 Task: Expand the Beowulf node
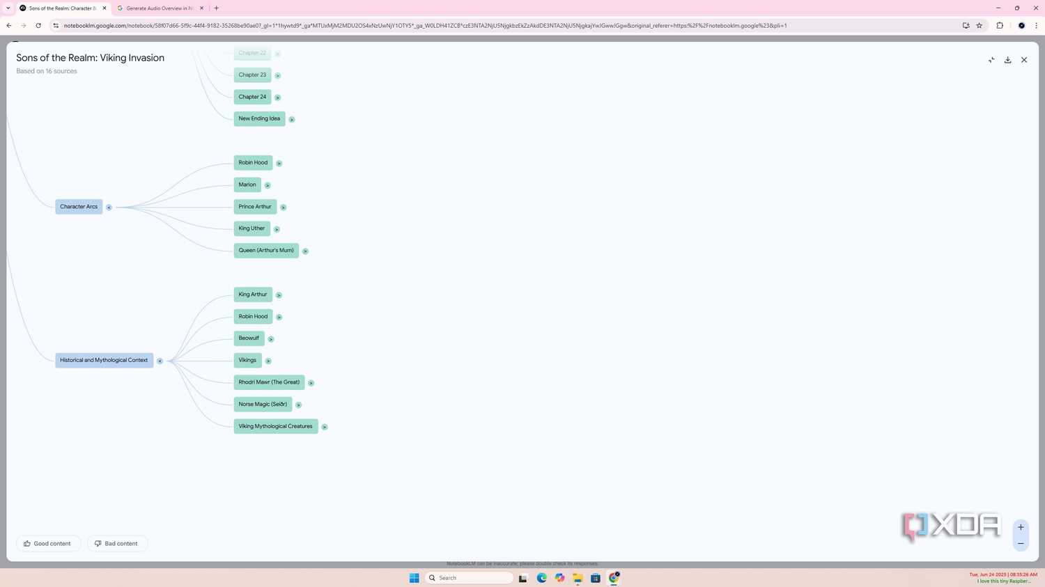click(x=271, y=339)
